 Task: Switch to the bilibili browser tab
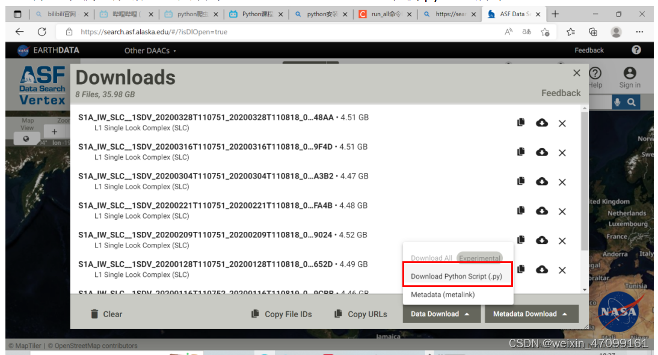point(61,14)
